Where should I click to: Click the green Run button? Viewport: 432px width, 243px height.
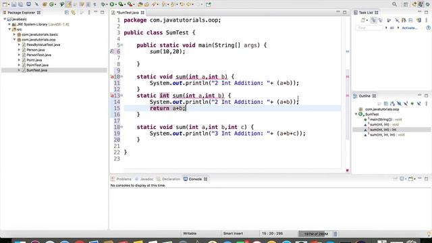click(x=112, y=4)
